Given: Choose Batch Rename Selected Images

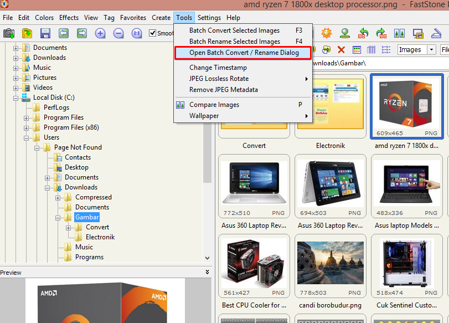Looking at the screenshot, I should coord(243,42).
